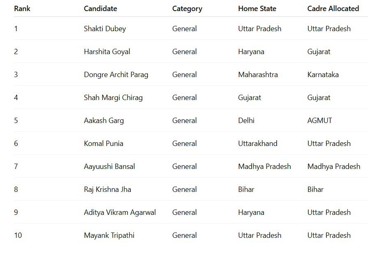Image resolution: width=368 pixels, height=253 pixels.
Task: Click on Shah Margi Chirag
Action: (x=113, y=98)
